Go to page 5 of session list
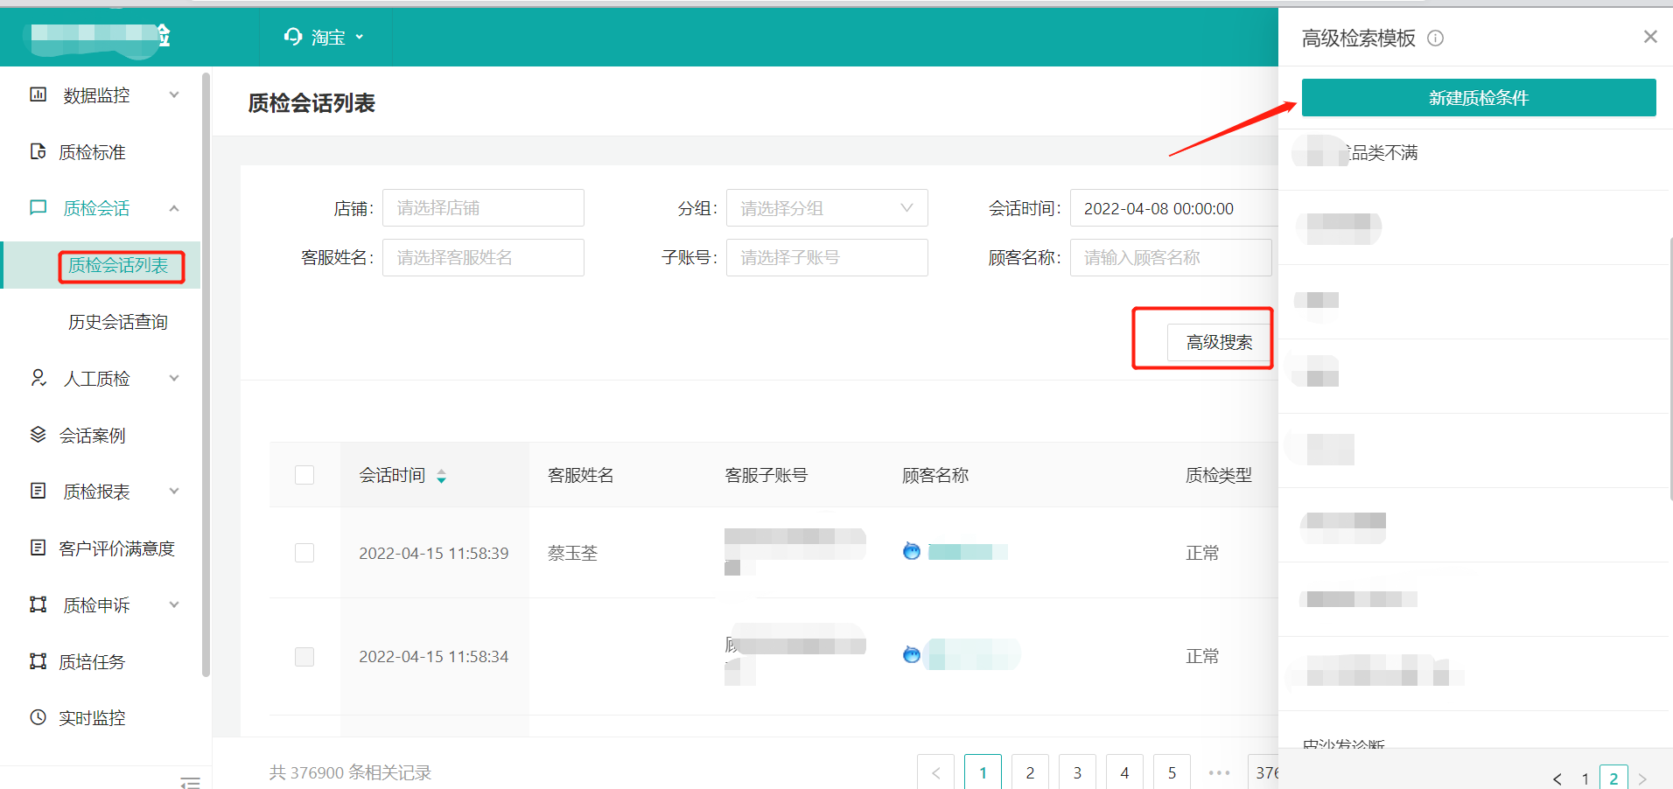1673x789 pixels. [1172, 772]
